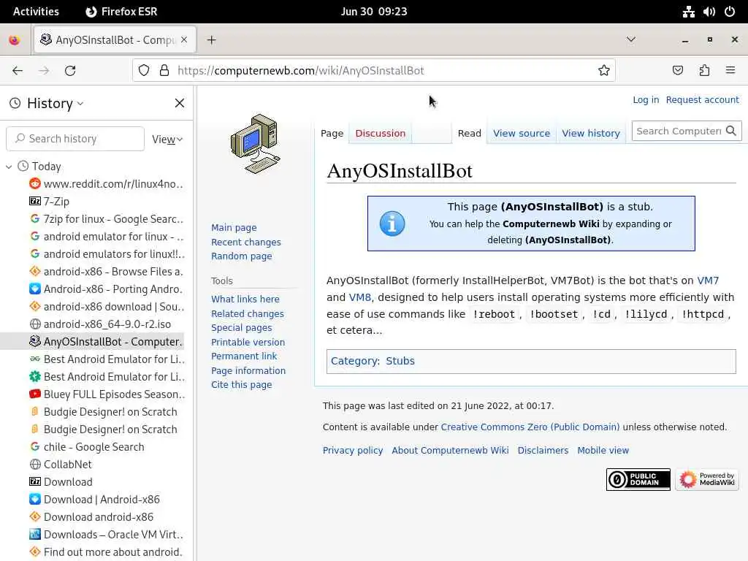Open Printable version link
Image resolution: width=748 pixels, height=561 pixels.
[x=248, y=342]
